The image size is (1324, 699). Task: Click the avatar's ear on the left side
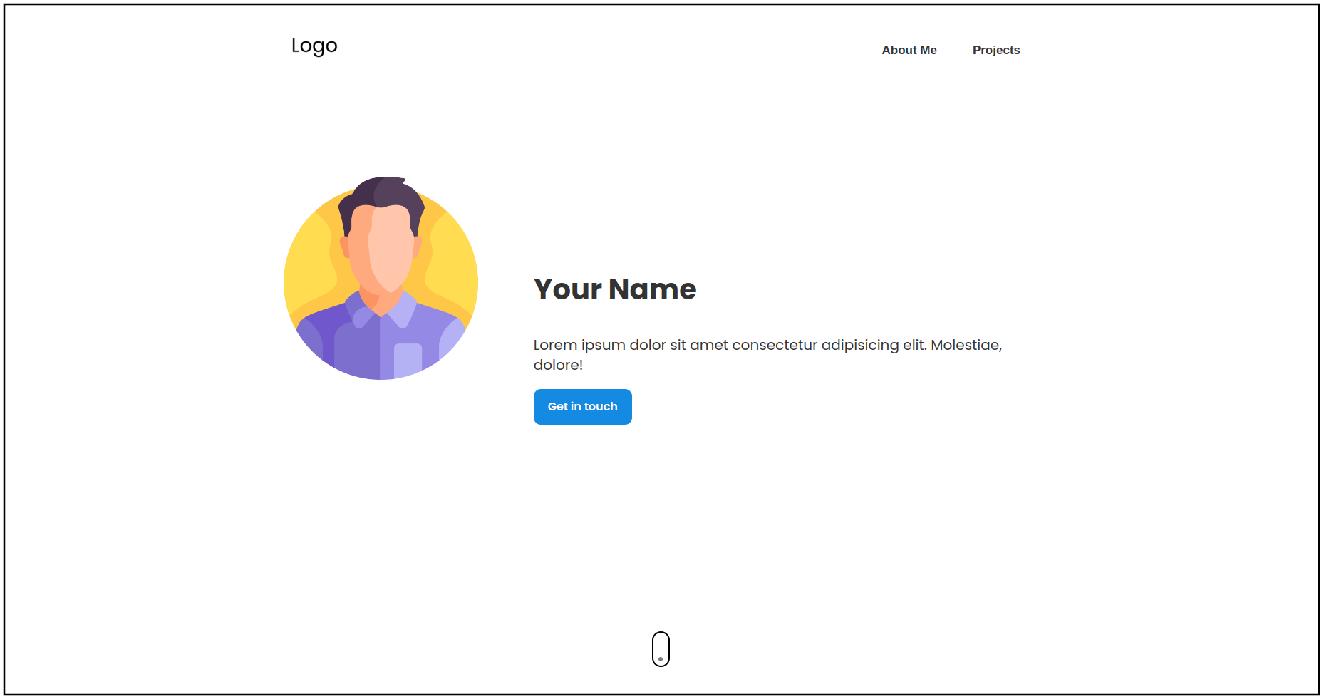(x=345, y=246)
